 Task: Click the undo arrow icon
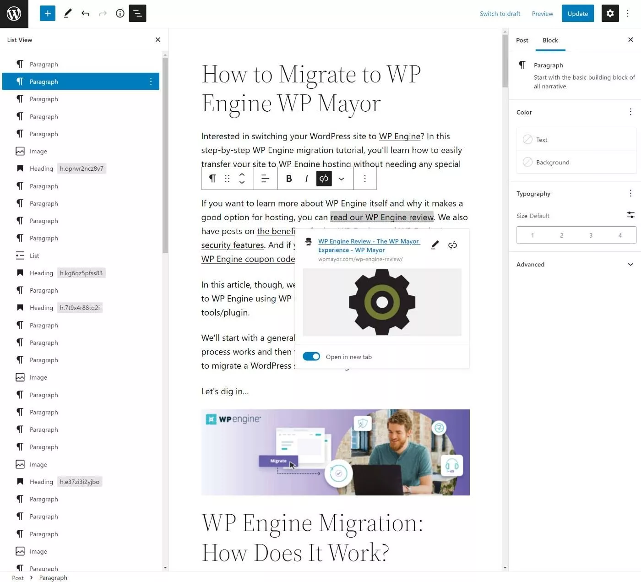pos(85,13)
